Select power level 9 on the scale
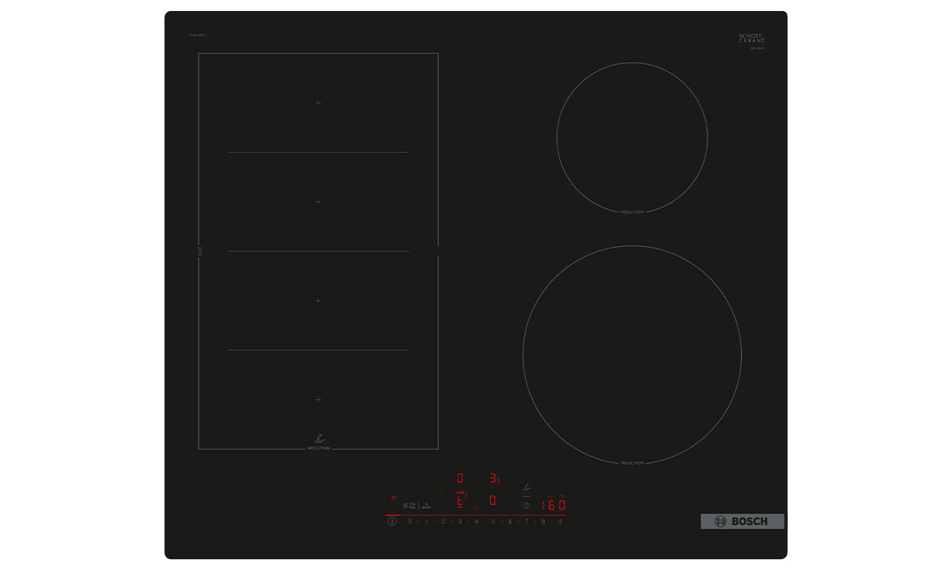The width and height of the screenshot is (952, 571). pyautogui.click(x=560, y=521)
